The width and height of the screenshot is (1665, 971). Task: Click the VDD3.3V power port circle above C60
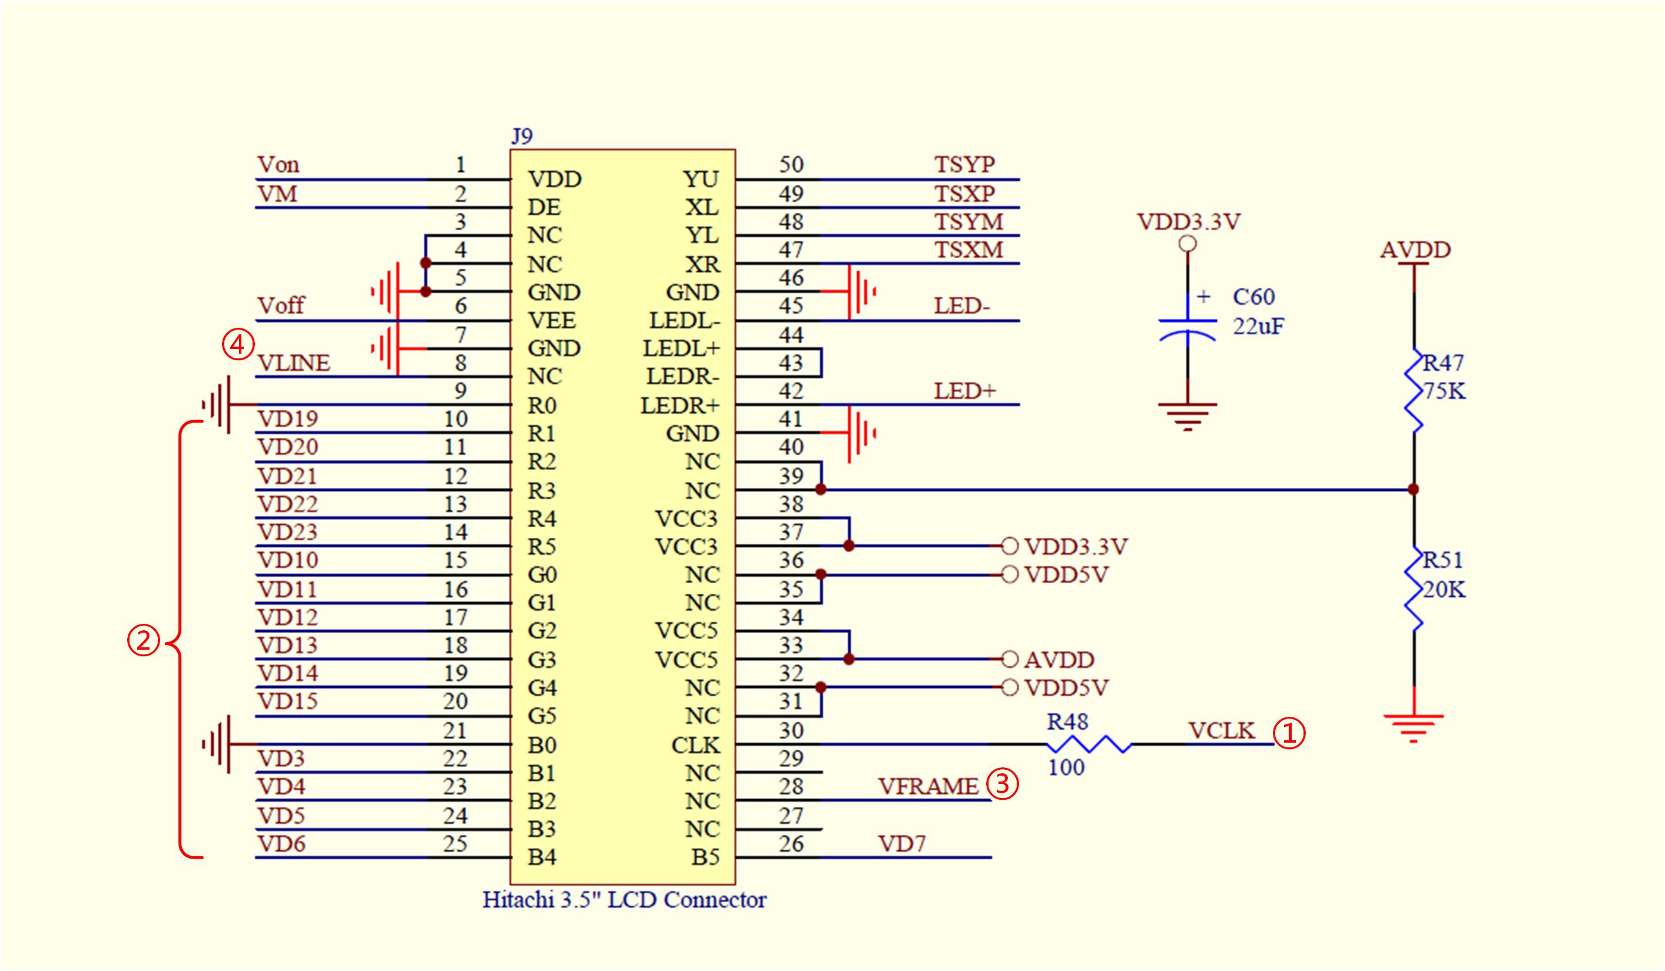point(1188,244)
